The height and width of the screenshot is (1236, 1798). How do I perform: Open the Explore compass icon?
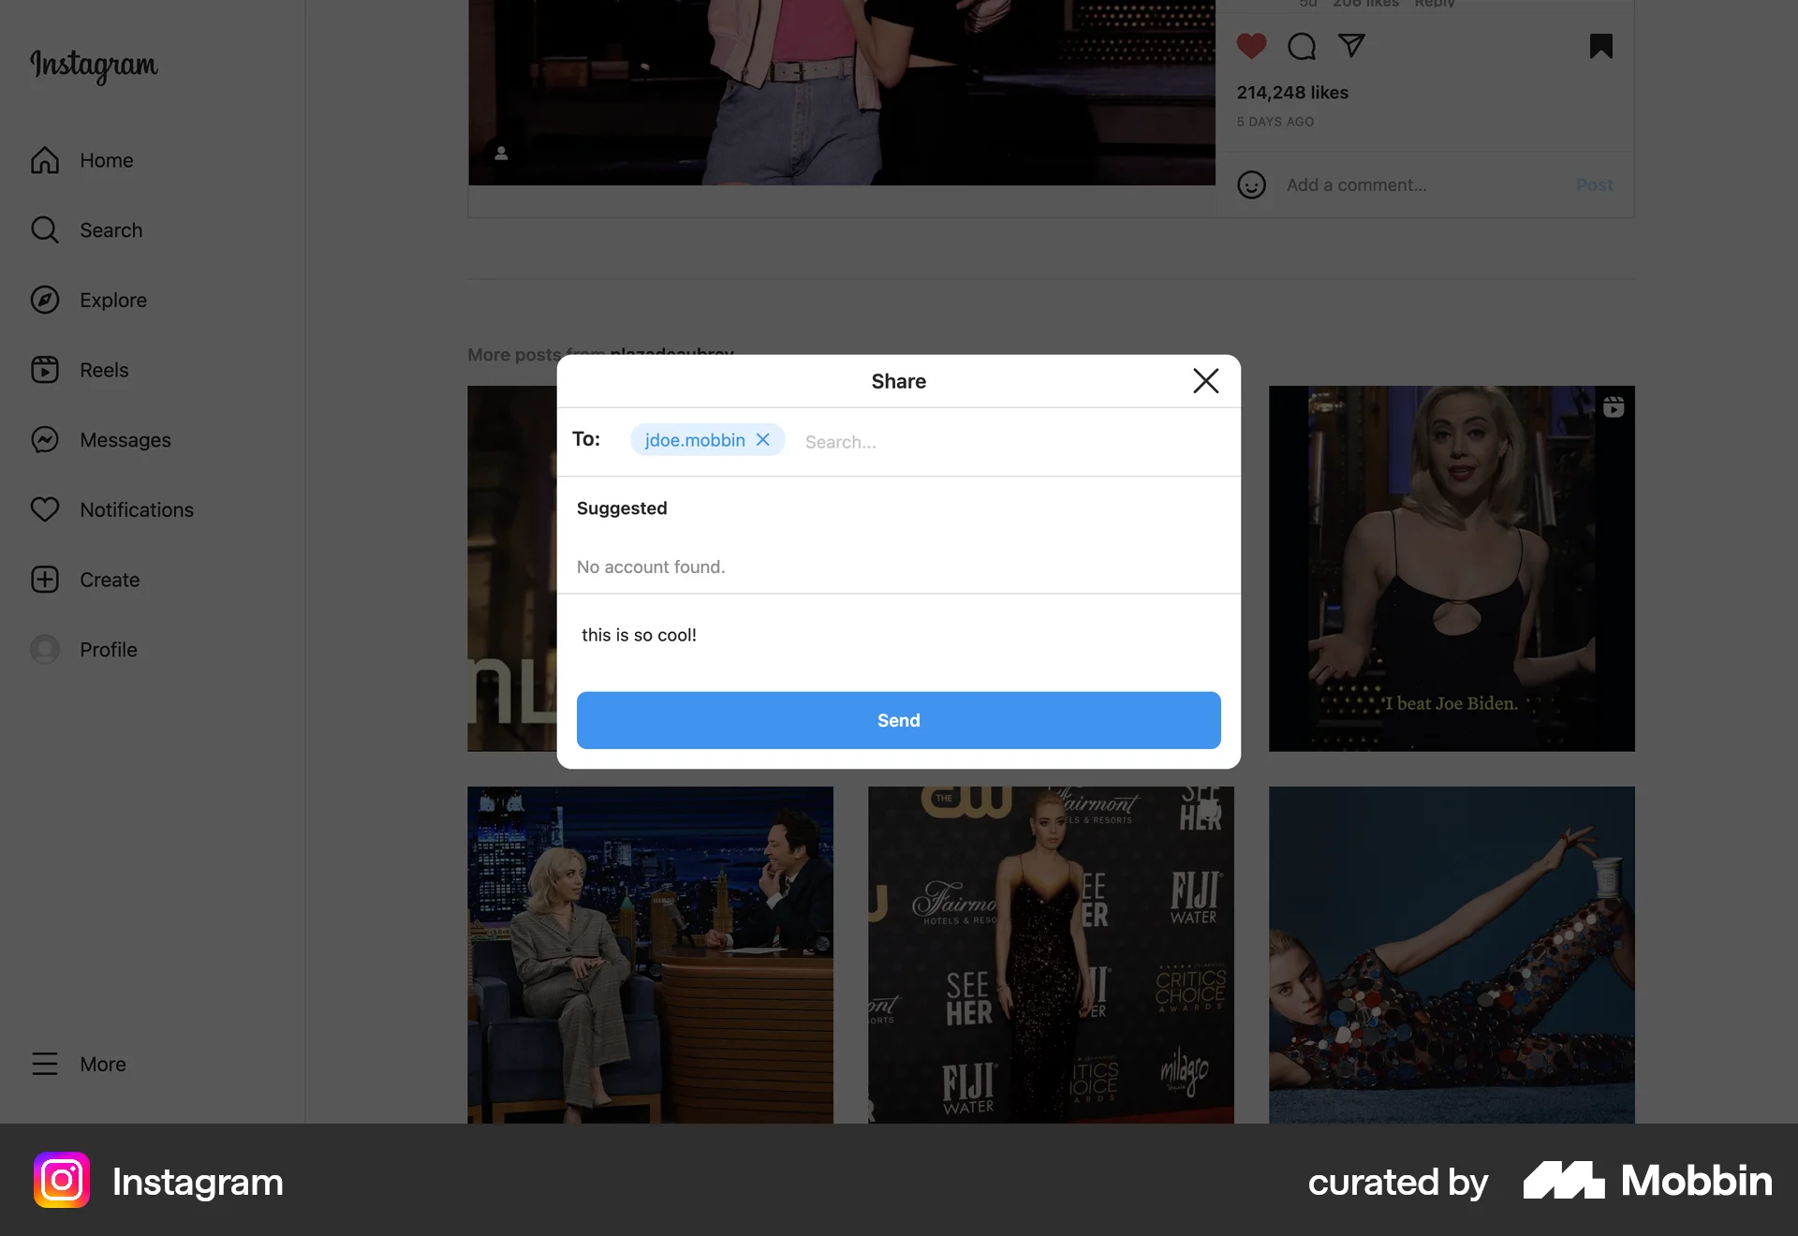45,300
